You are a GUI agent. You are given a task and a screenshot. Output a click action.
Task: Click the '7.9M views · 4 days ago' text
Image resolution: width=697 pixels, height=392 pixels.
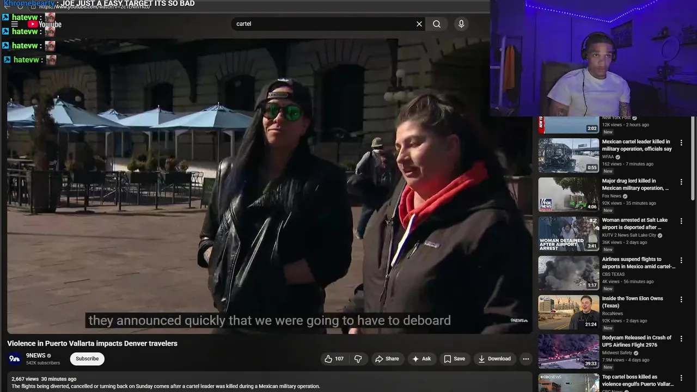click(626, 360)
